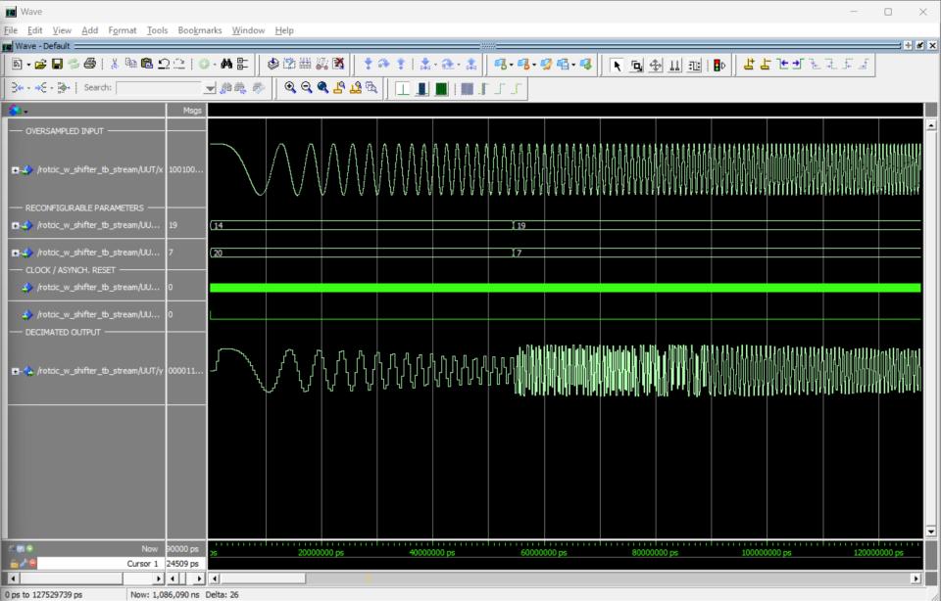Click in the Search input field
This screenshot has width=941, height=601.
(160, 88)
